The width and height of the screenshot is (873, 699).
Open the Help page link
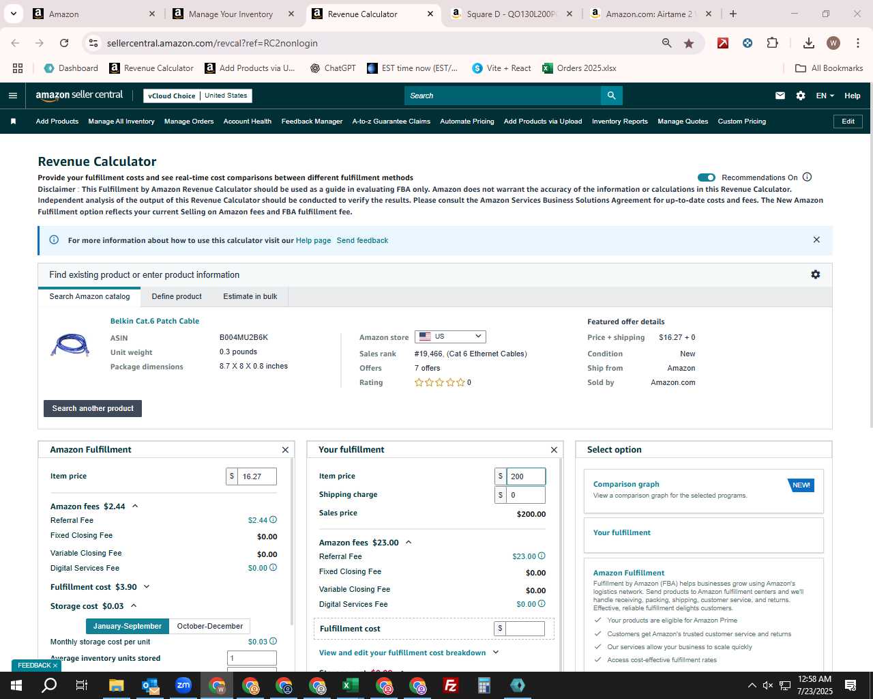[313, 240]
